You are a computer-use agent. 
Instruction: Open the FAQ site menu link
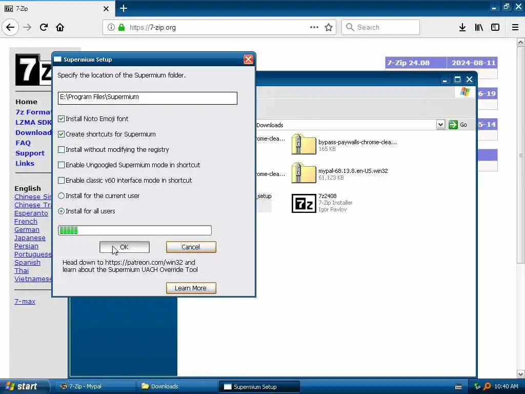23,143
